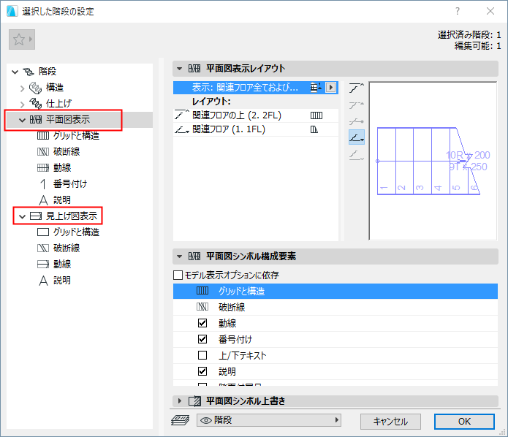Select グリッドと構造 under 見上げ図表示
The height and width of the screenshot is (437, 508).
click(77, 232)
